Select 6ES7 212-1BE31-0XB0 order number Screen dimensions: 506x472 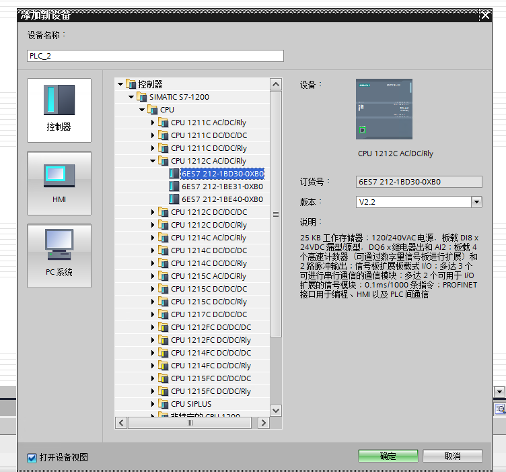pos(222,187)
